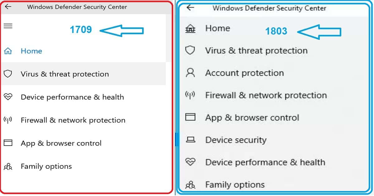Click the Home house icon in version 1803
The image size is (374, 196).
pyautogui.click(x=191, y=28)
